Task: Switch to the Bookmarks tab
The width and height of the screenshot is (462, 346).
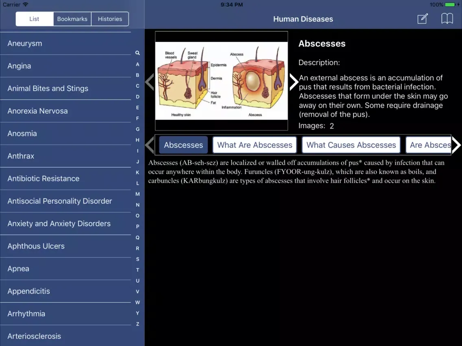Action: pos(72,19)
